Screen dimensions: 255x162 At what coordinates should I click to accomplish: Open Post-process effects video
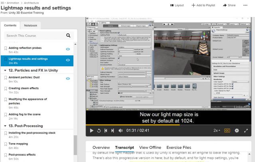pos(22,155)
